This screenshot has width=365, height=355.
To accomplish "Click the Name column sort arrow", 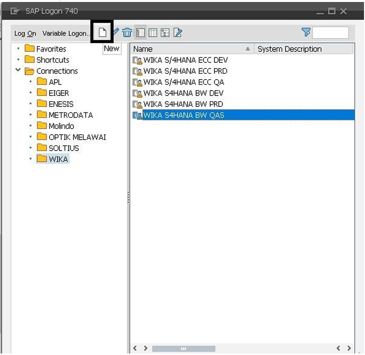I will [x=248, y=49].
